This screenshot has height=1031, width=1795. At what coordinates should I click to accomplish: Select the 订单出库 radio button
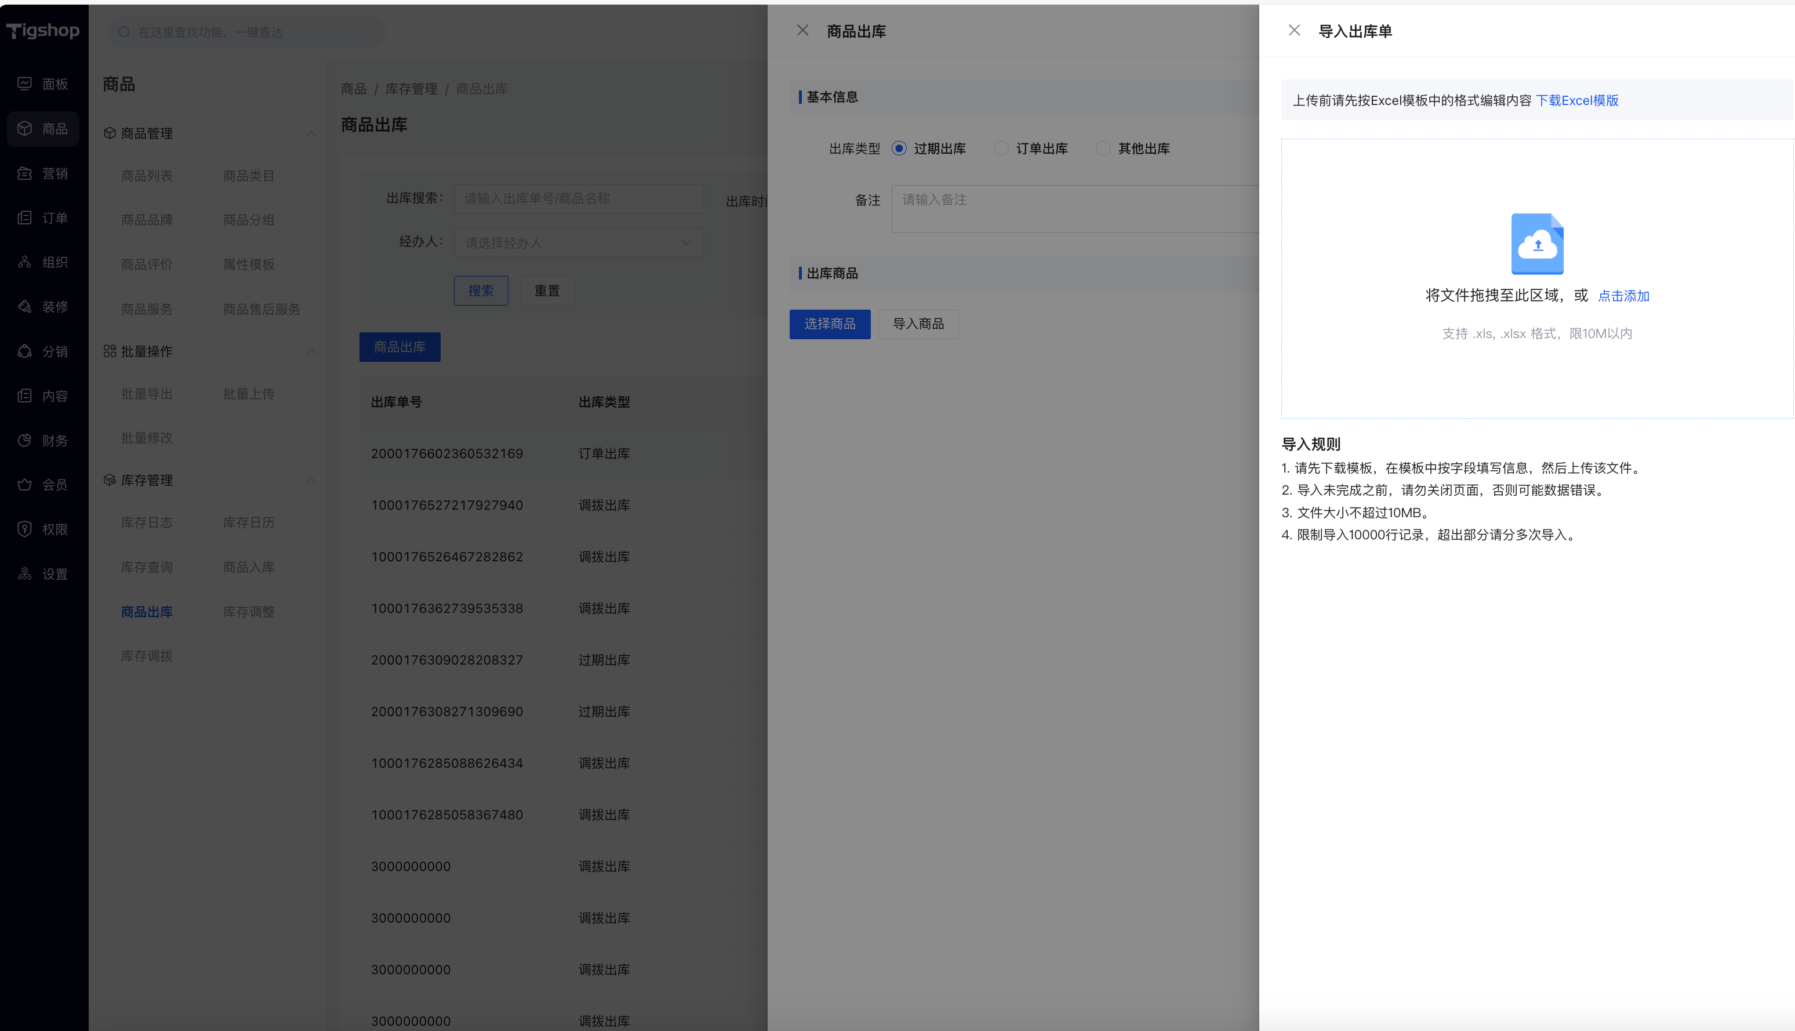1001,148
